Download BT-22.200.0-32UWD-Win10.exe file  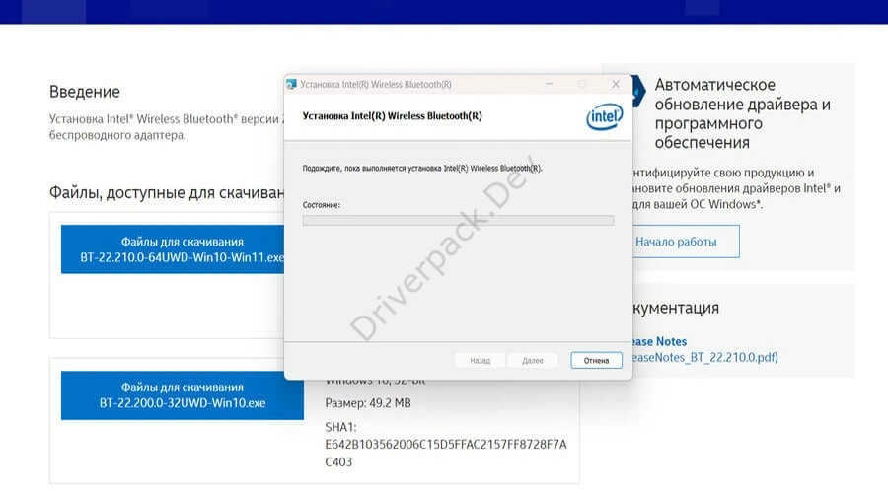(183, 395)
